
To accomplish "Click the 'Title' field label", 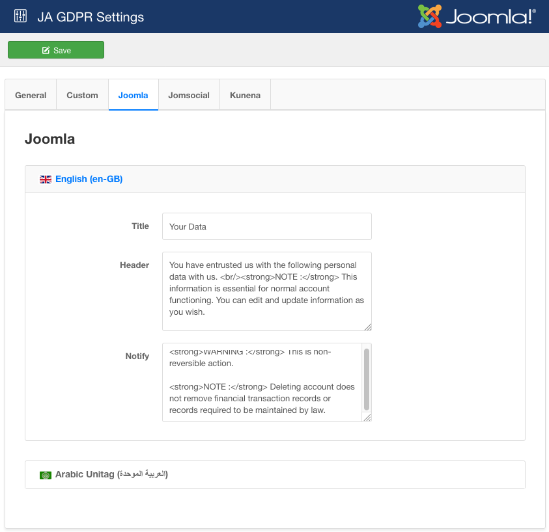I will coord(140,226).
